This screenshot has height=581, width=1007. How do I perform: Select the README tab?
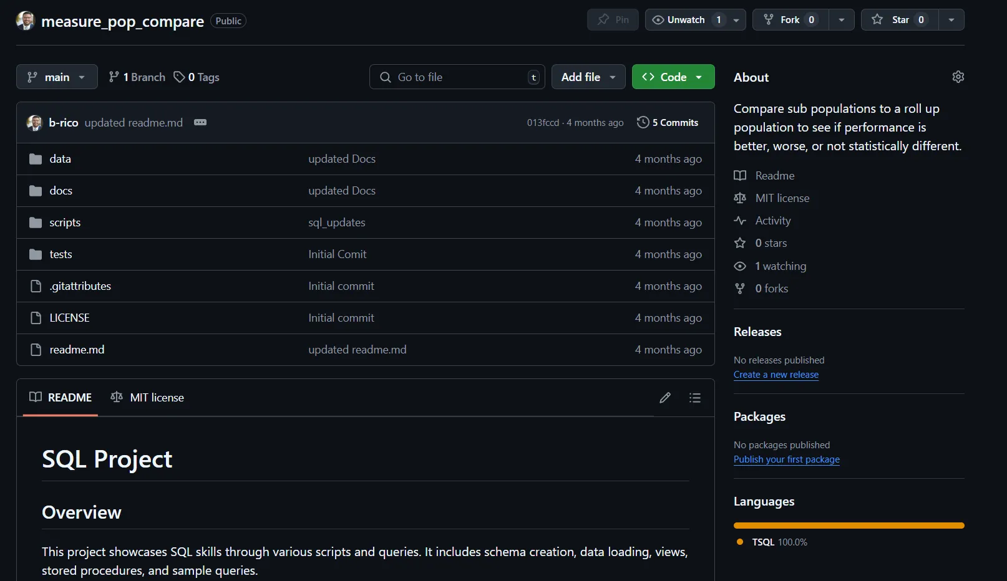(61, 398)
